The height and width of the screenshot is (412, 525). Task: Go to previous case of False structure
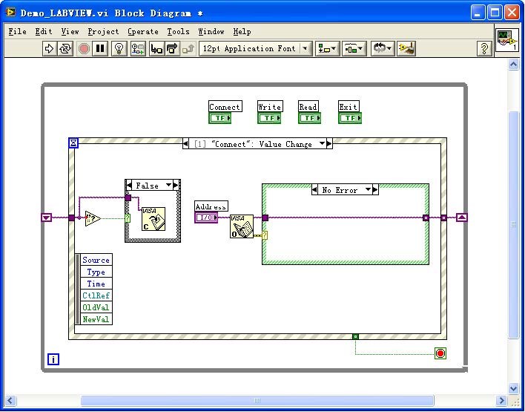129,186
